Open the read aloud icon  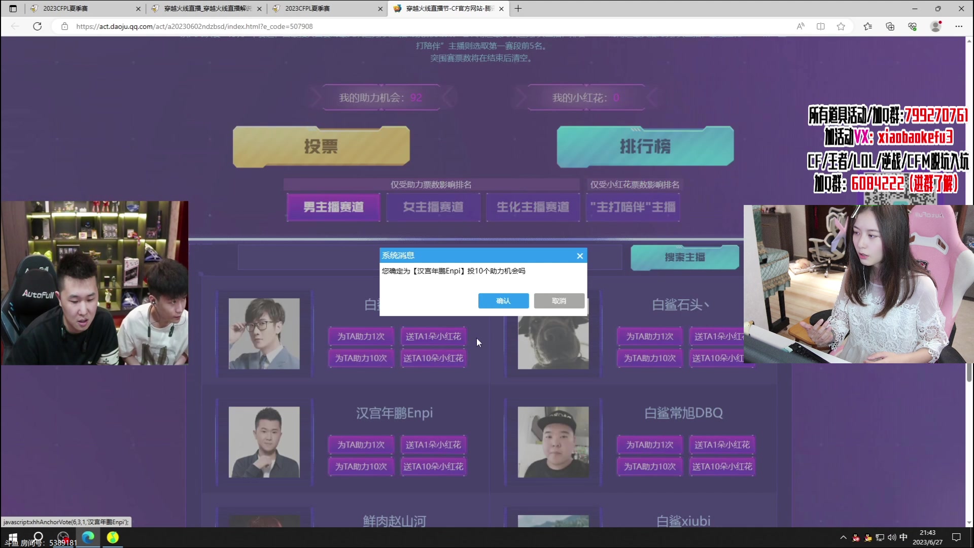pyautogui.click(x=801, y=26)
